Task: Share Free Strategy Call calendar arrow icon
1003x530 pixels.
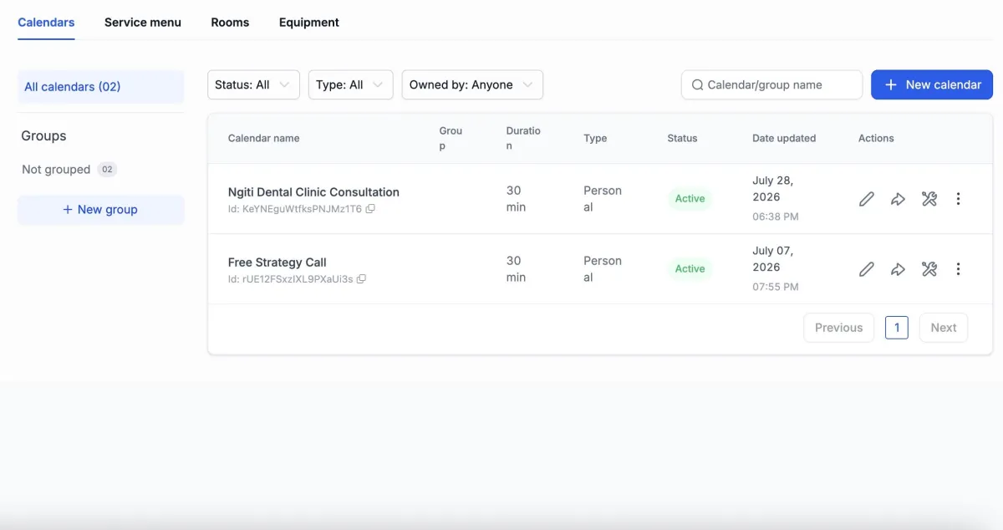Action: (x=898, y=269)
